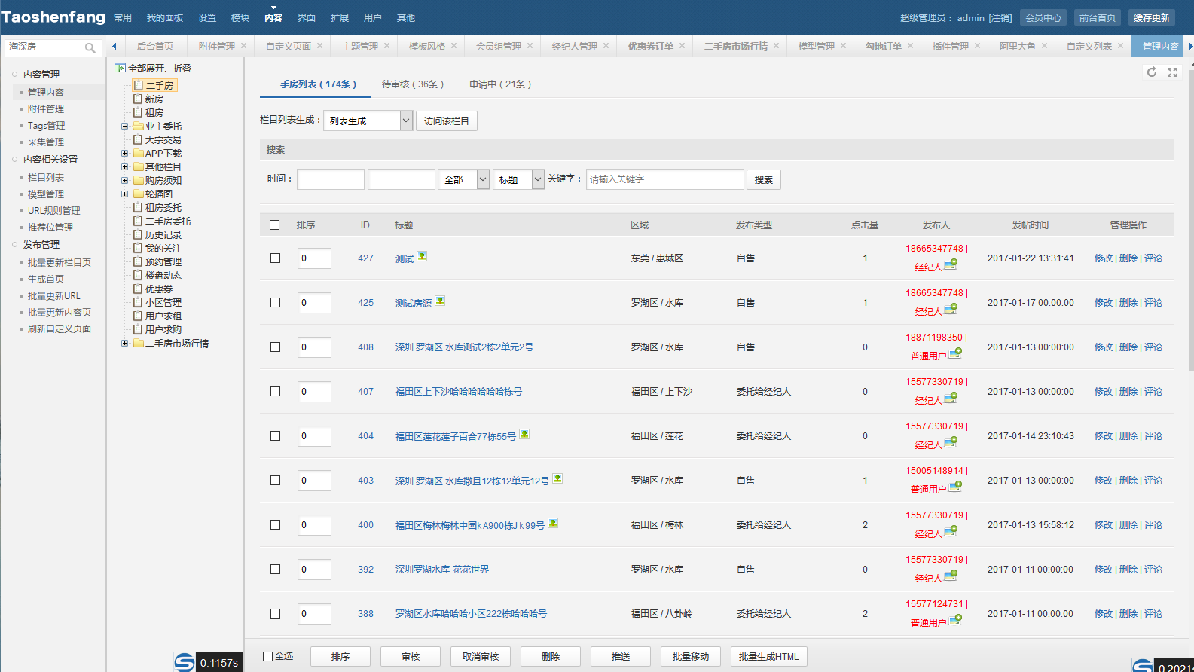Check the checkbox for row ID 408
This screenshot has height=672, width=1194.
[x=275, y=347]
